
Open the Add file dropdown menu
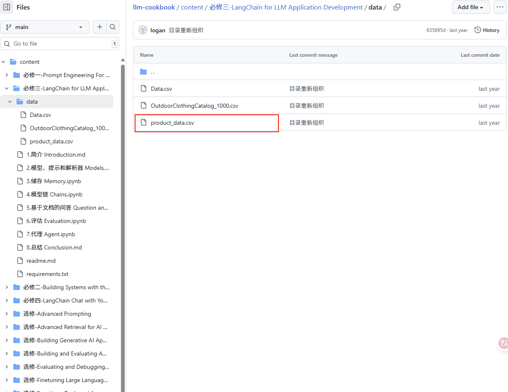471,7
